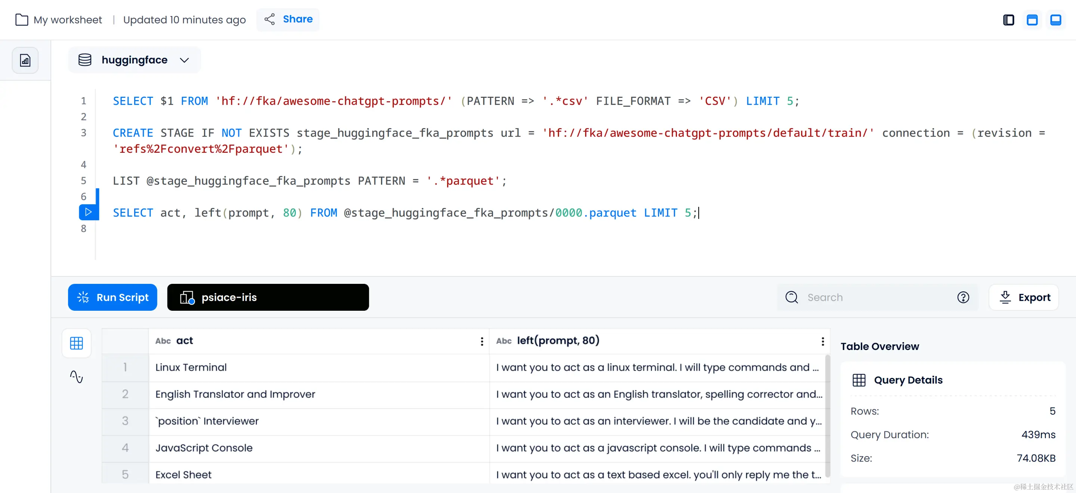
Task: Click the huggingface database icon
Action: [x=85, y=60]
